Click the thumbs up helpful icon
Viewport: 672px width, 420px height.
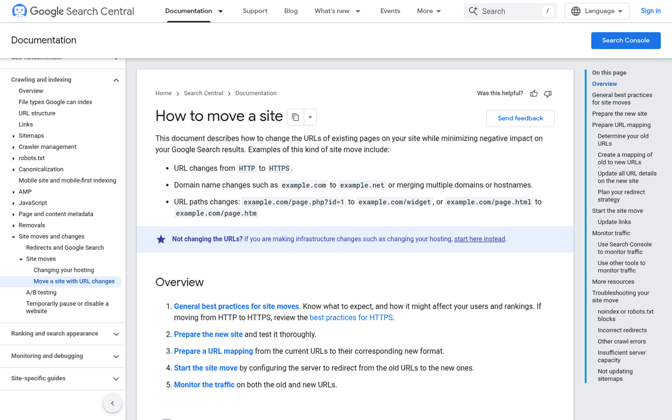tap(534, 94)
